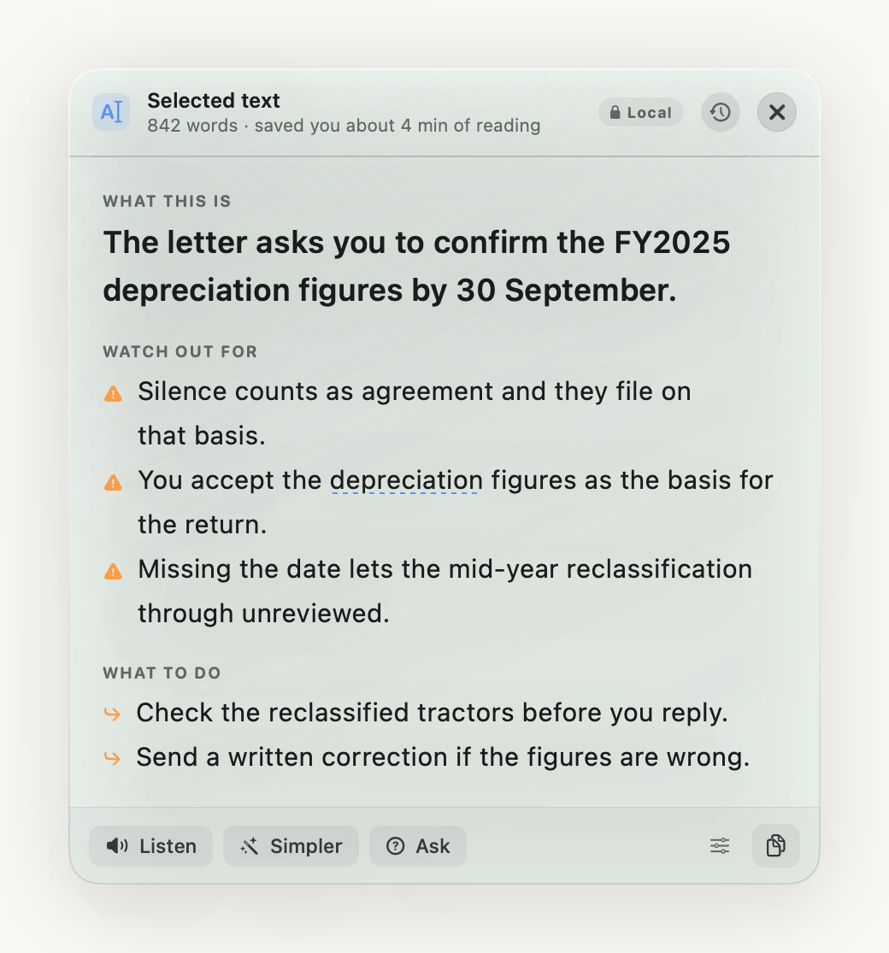
Task: Click the selected text cursor icon
Action: coord(111,112)
